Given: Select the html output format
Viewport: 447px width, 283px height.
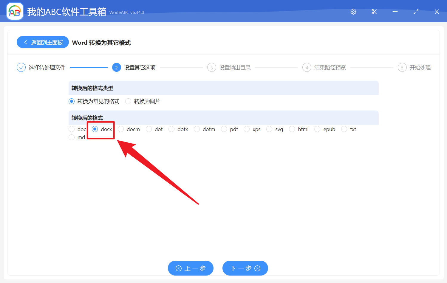Looking at the screenshot, I should coord(292,129).
